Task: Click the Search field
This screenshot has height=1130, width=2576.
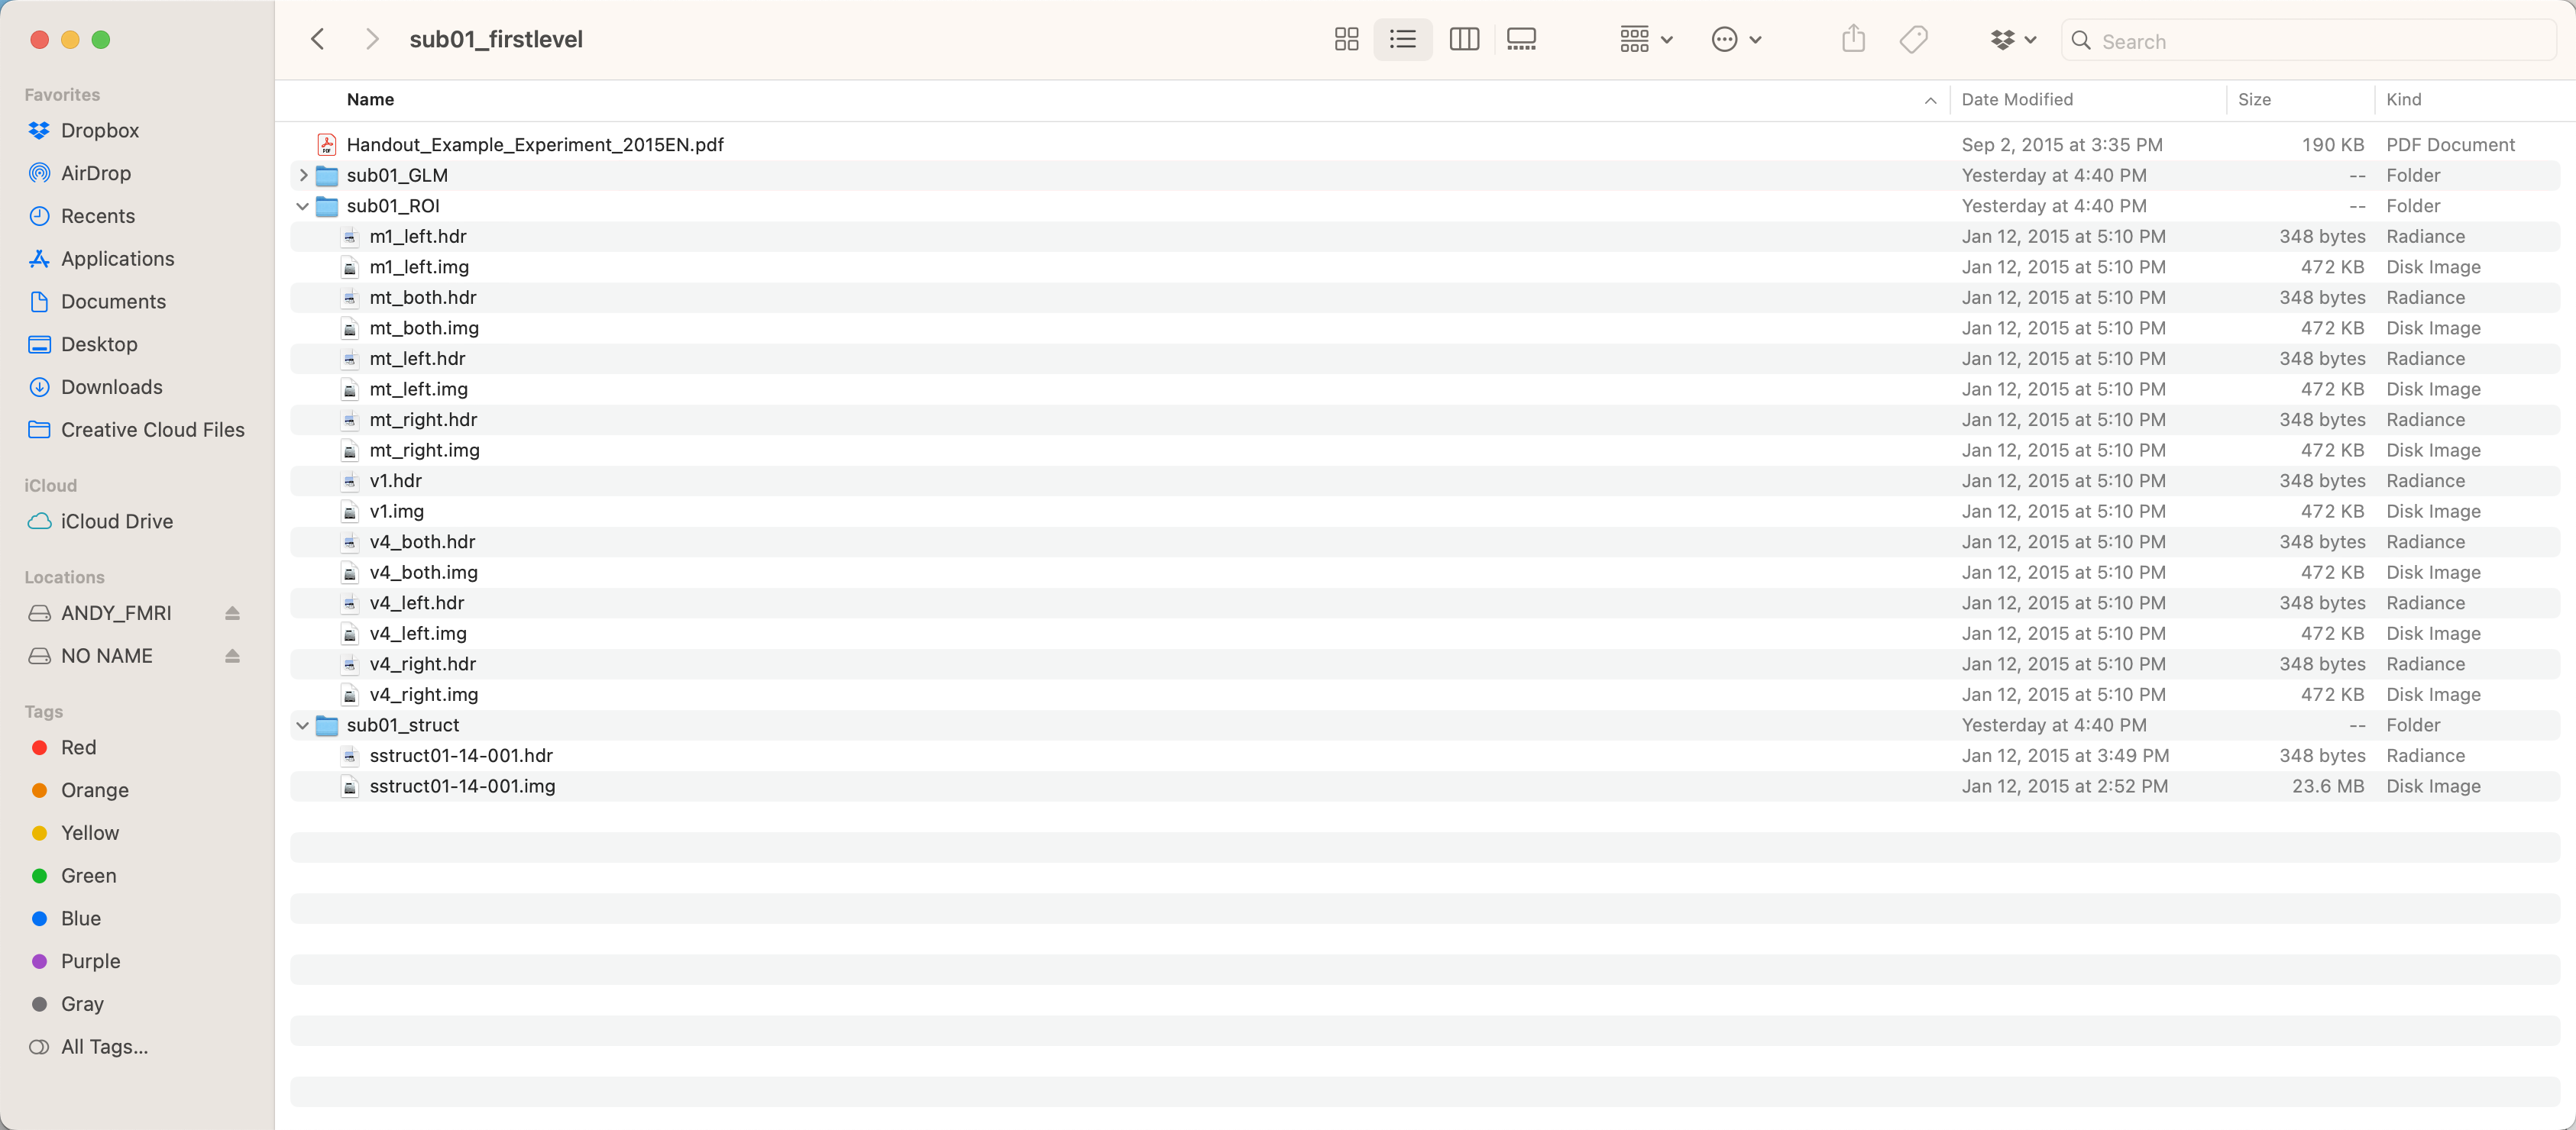Action: 2308,41
